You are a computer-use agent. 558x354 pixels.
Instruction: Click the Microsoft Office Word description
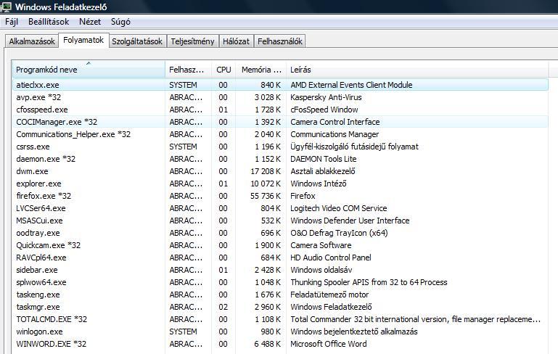click(329, 344)
